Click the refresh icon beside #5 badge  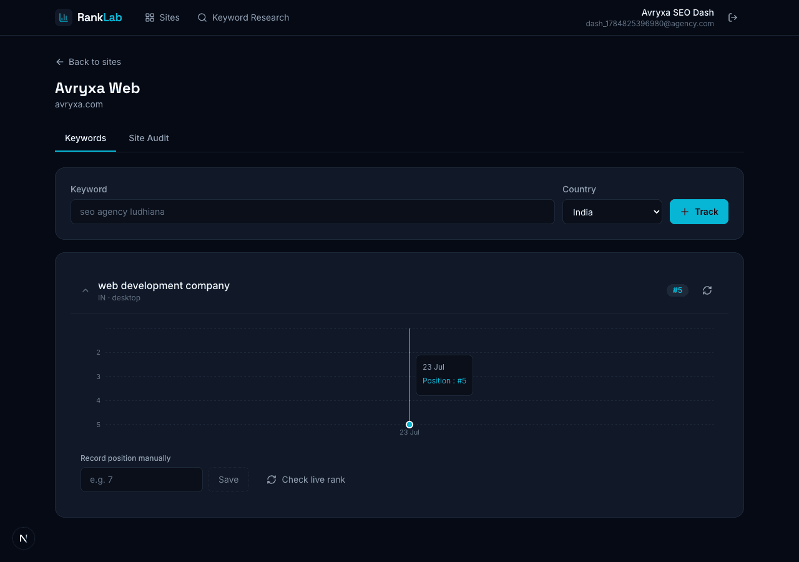click(707, 290)
